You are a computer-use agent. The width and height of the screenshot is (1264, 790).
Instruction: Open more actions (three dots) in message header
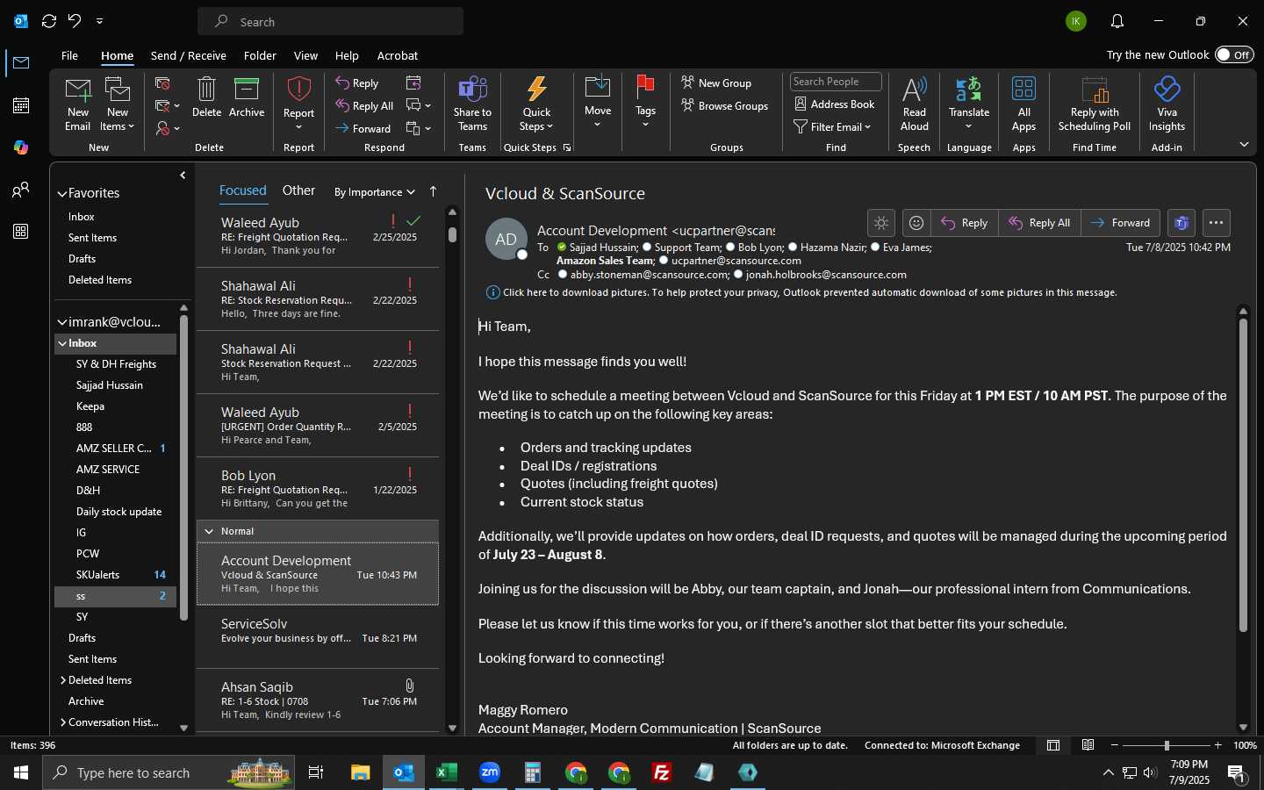[x=1216, y=223]
